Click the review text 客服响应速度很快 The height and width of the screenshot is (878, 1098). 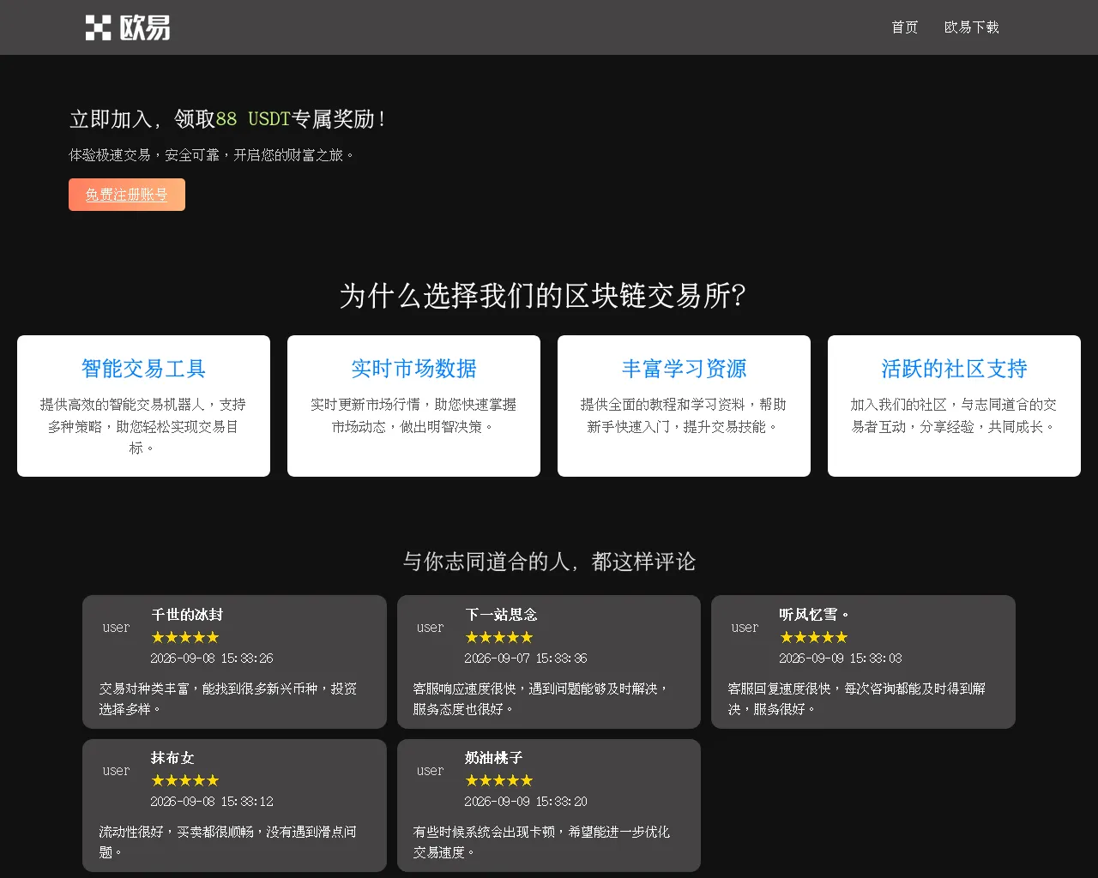coord(540,699)
